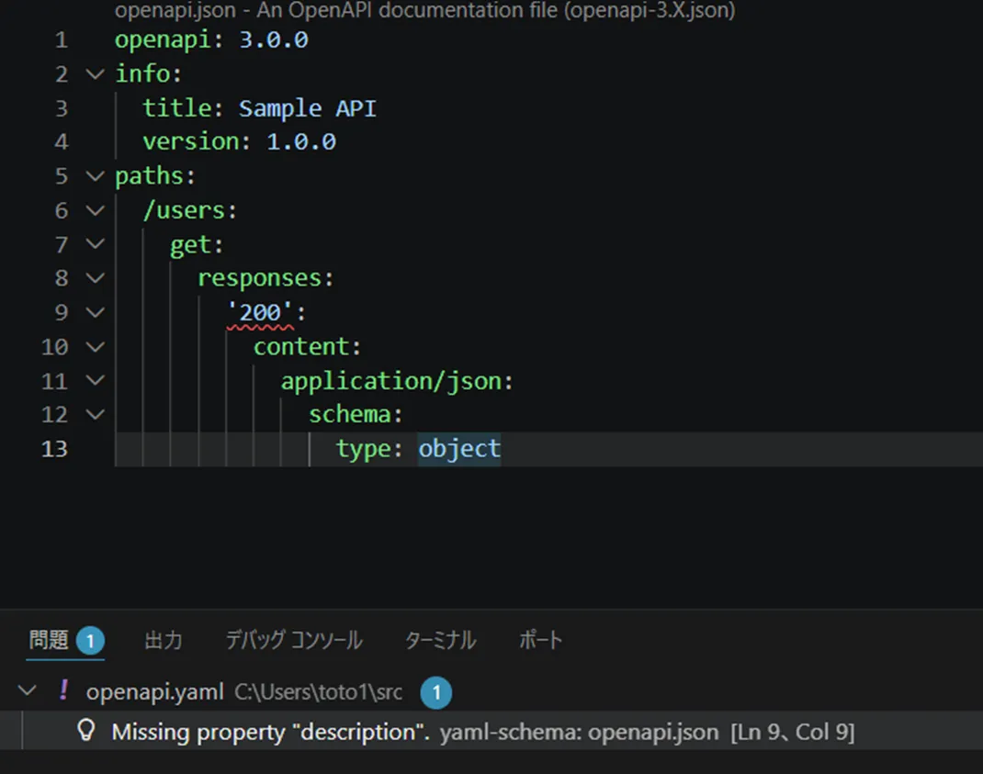Open the ターミナル tab

[x=440, y=640]
